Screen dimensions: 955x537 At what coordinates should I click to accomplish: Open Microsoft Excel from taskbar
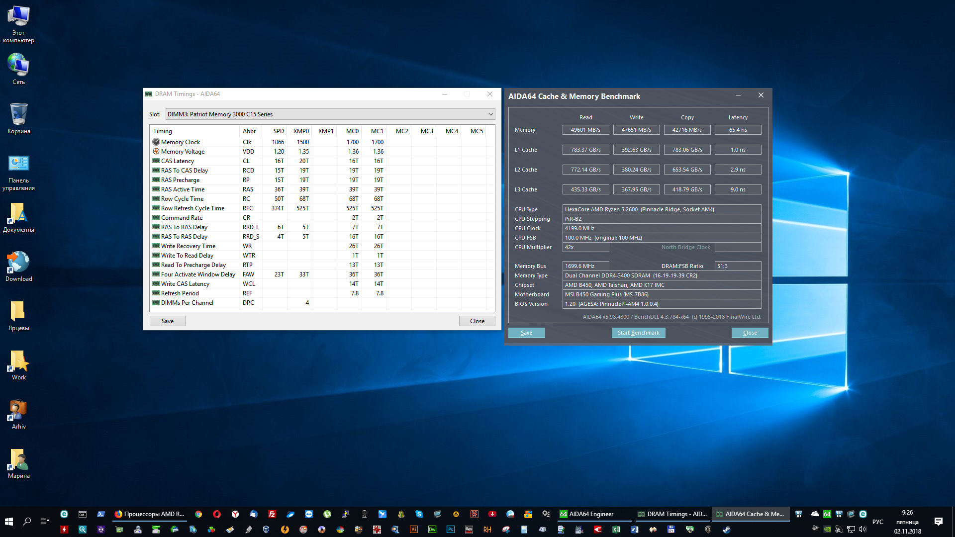616,530
